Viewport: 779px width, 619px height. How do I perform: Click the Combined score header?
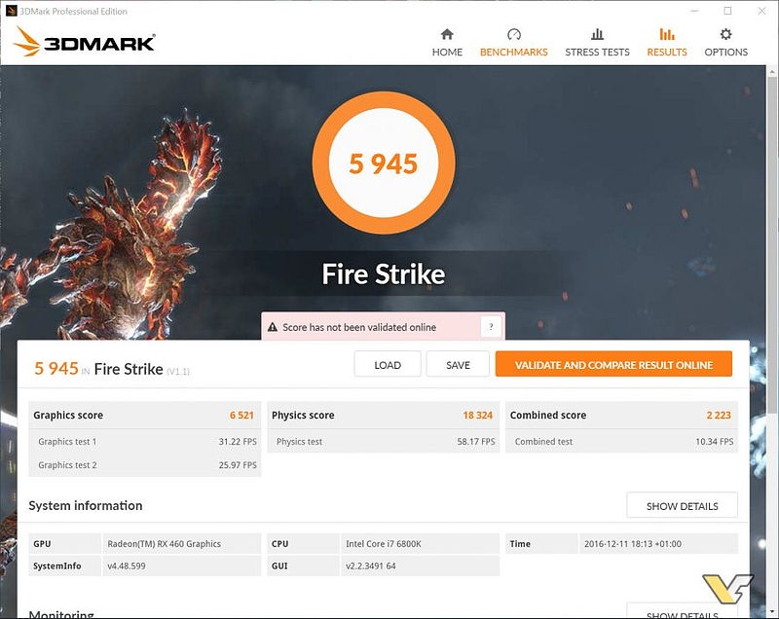tap(548, 415)
